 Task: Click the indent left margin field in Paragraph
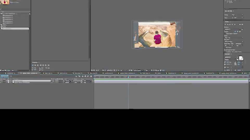tap(35, 68)
